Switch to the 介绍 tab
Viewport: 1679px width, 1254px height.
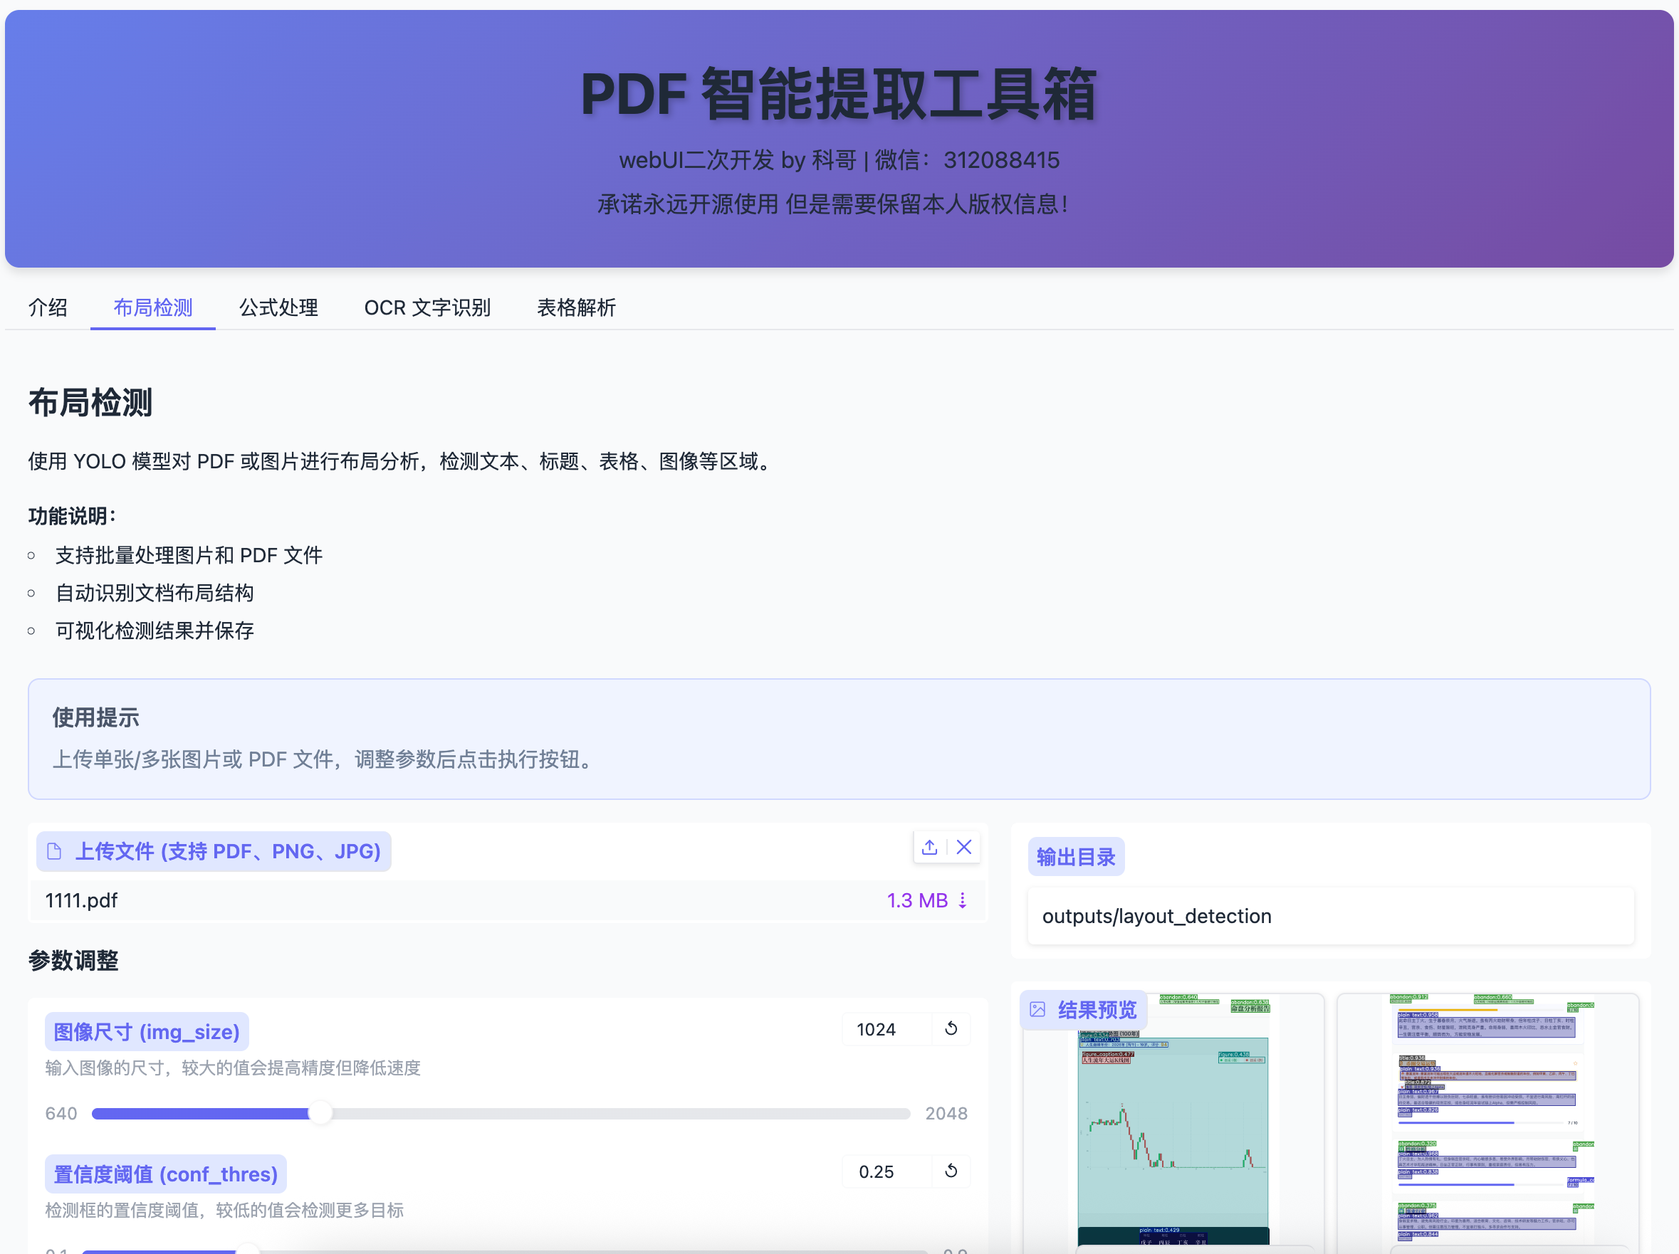coord(48,307)
